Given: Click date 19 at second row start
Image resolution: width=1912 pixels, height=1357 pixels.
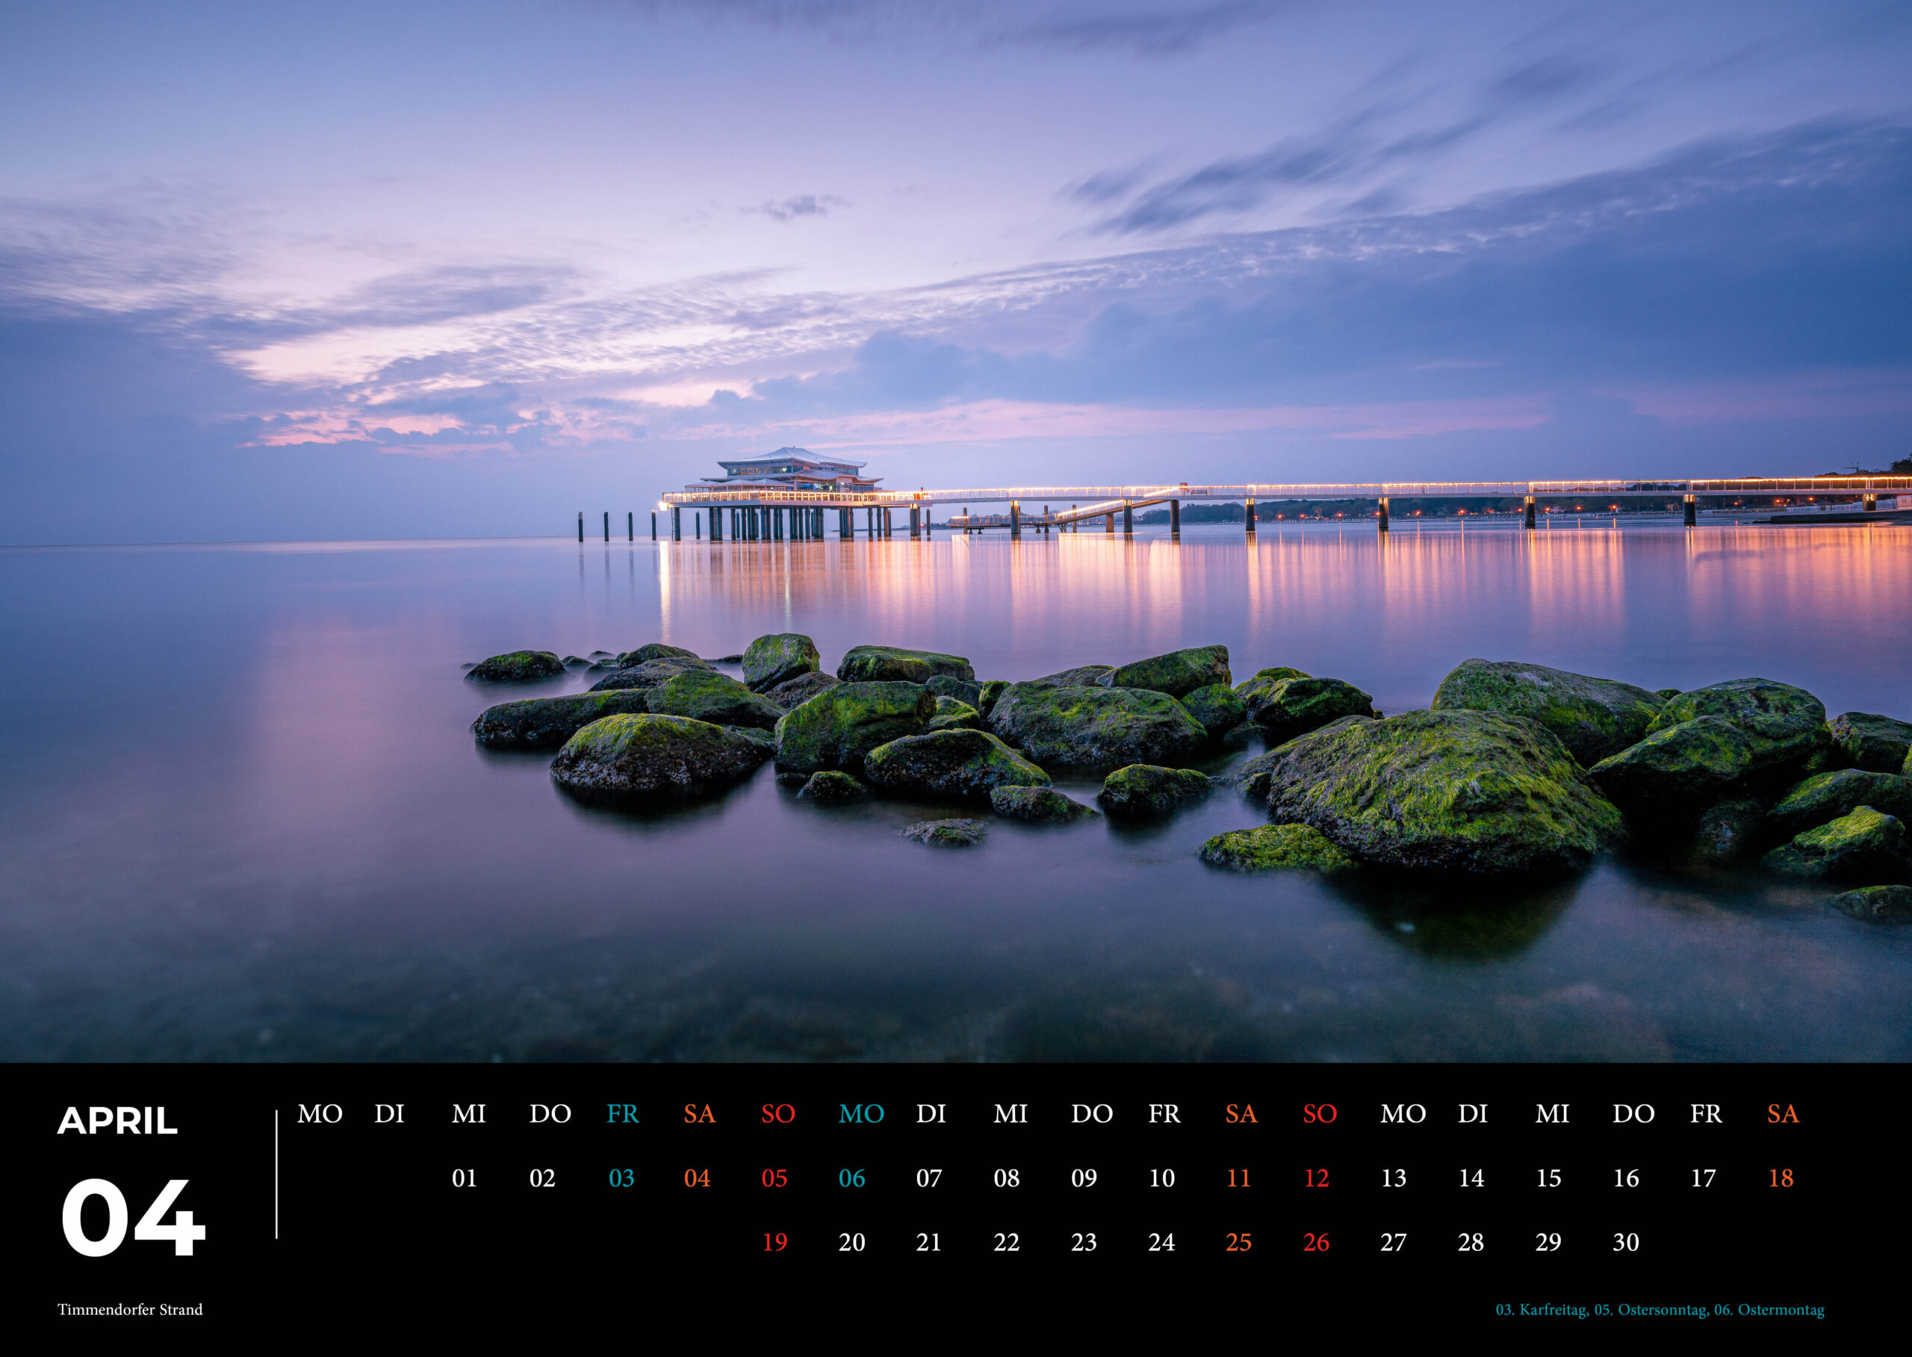Looking at the screenshot, I should (774, 1243).
